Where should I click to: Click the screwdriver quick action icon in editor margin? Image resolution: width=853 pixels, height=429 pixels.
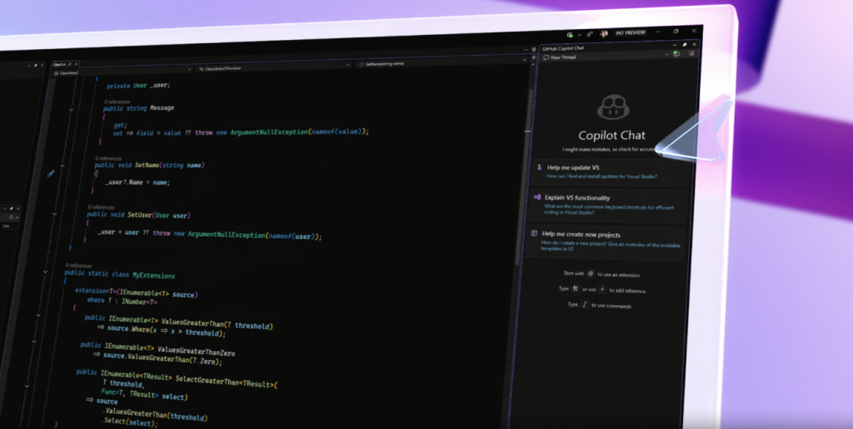pyautogui.click(x=51, y=174)
